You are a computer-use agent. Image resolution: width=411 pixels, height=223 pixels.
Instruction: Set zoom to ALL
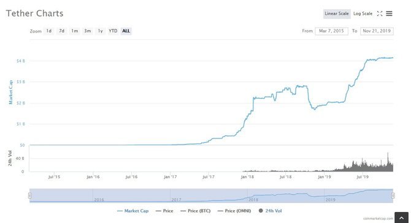point(126,31)
